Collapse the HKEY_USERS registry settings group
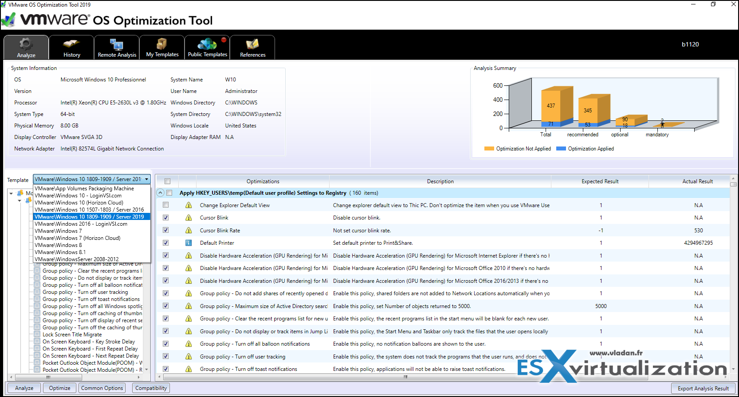Screen dimensions: 739x397 coord(161,193)
